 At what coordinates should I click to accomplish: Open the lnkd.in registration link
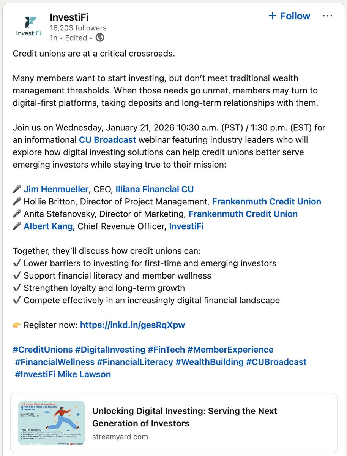[x=132, y=325]
